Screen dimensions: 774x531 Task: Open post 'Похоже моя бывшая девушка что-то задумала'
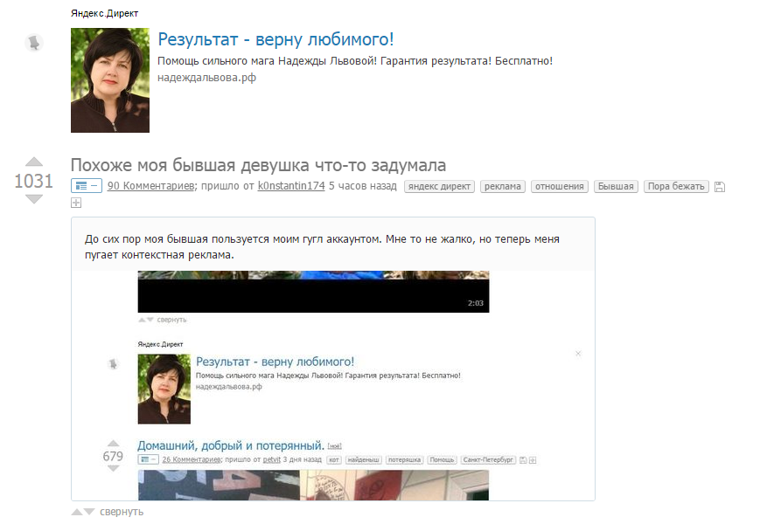258,165
